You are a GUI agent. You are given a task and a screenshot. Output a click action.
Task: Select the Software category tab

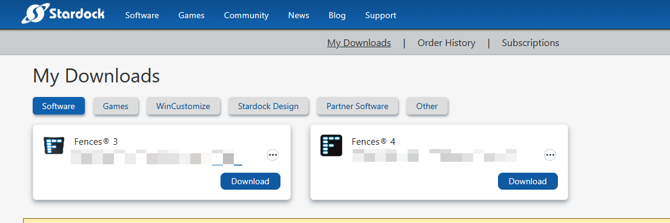pos(59,106)
